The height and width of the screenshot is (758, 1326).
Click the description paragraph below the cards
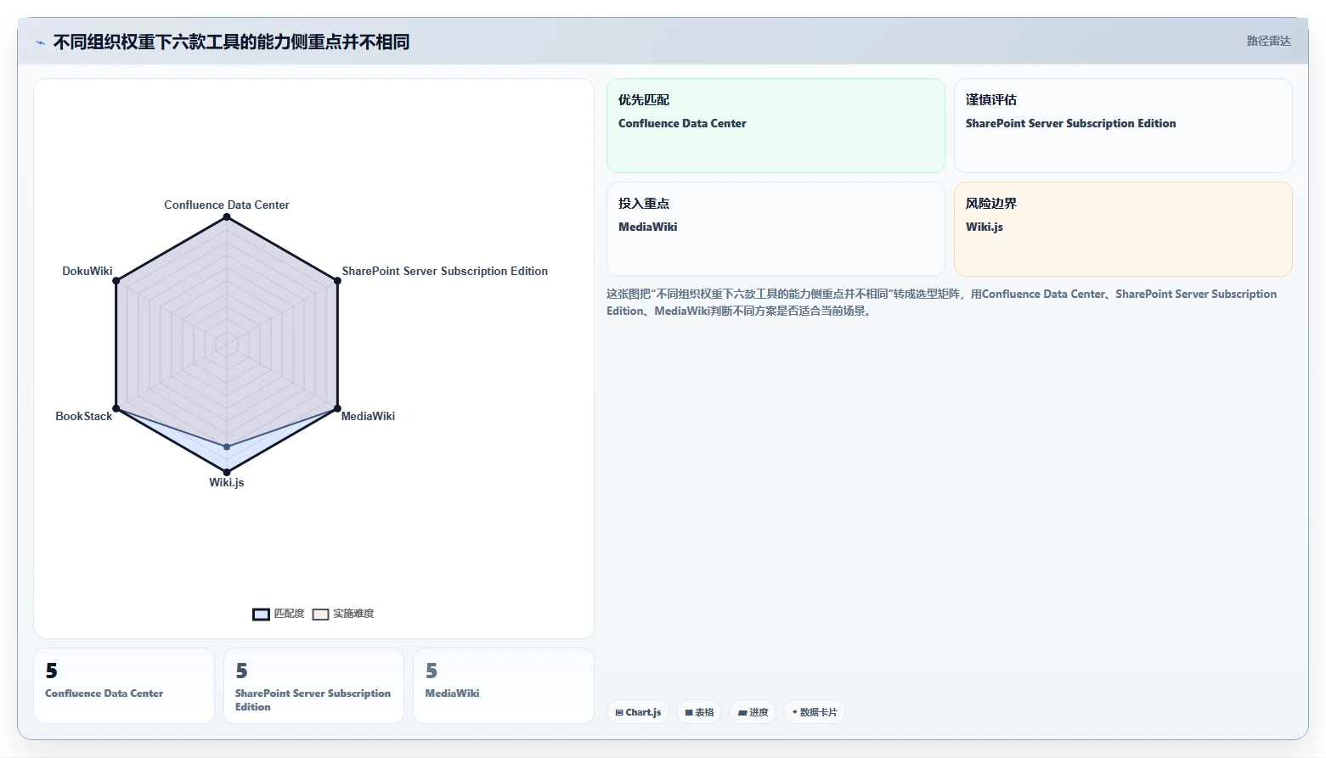pyautogui.click(x=941, y=302)
